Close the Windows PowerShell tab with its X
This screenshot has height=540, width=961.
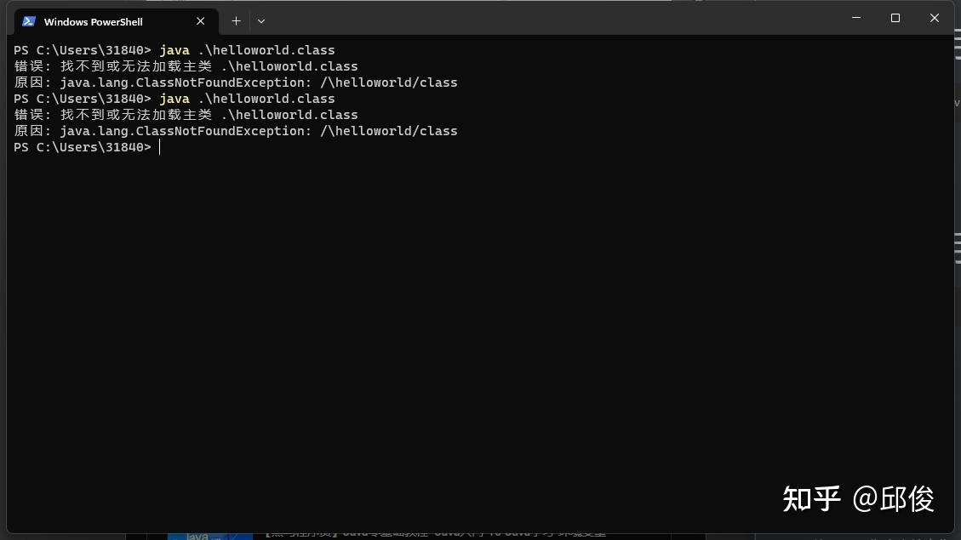201,20
